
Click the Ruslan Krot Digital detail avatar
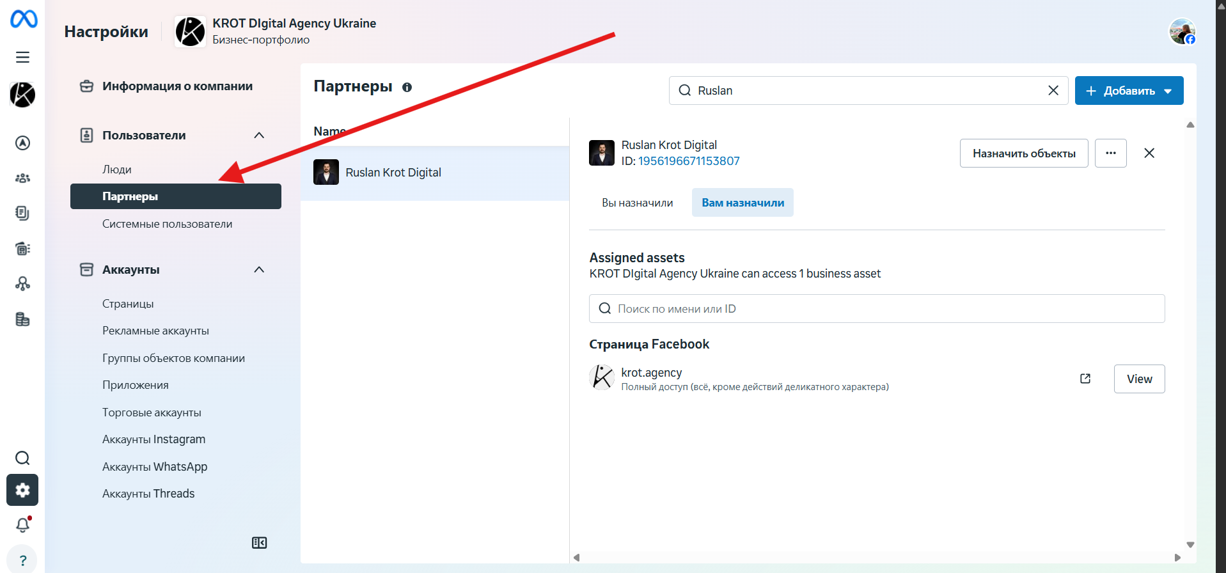click(x=602, y=153)
